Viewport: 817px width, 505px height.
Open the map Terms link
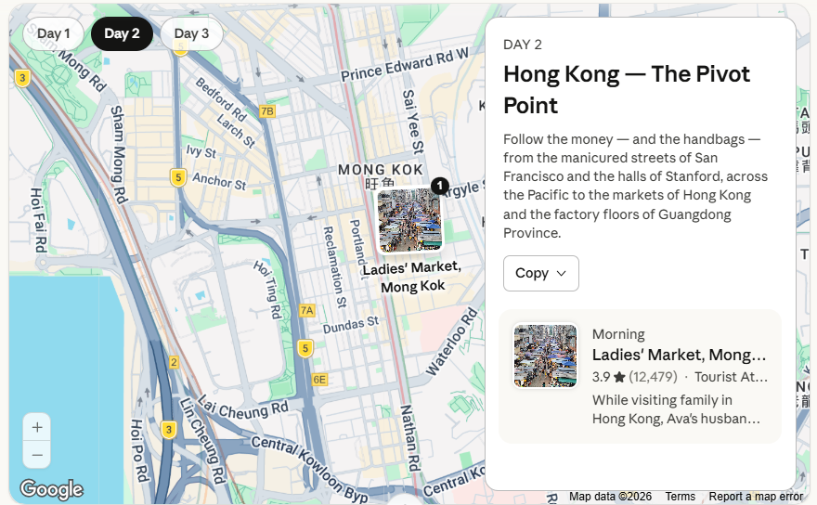[x=680, y=497]
